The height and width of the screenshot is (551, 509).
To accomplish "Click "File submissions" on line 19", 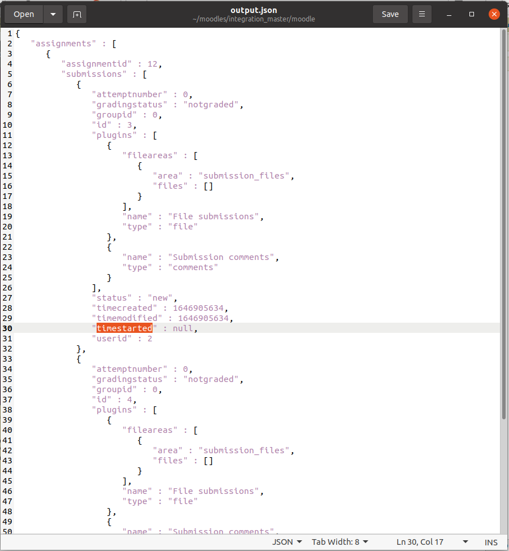I will [213, 217].
